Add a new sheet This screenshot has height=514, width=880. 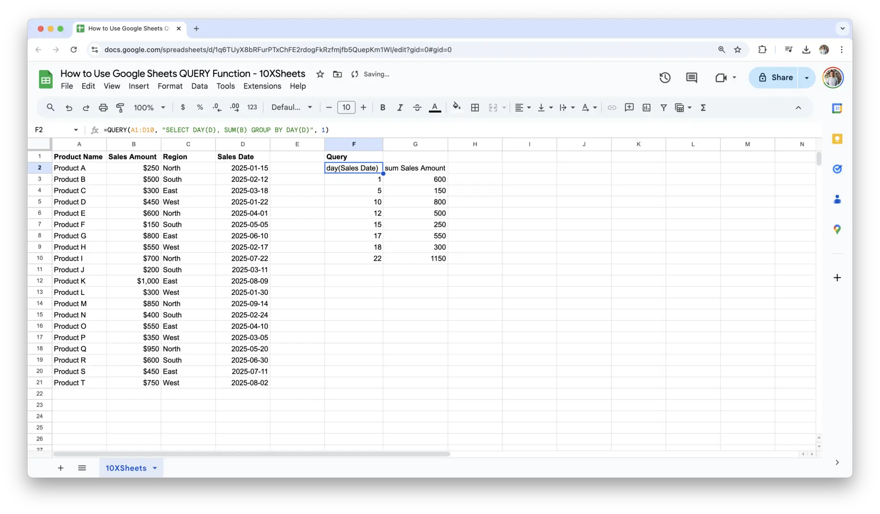(x=60, y=468)
